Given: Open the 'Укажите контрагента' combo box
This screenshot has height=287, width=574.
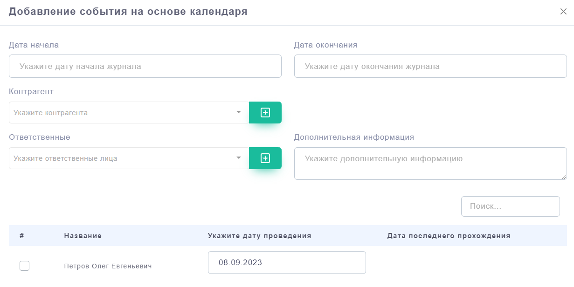Looking at the screenshot, I should (121, 112).
